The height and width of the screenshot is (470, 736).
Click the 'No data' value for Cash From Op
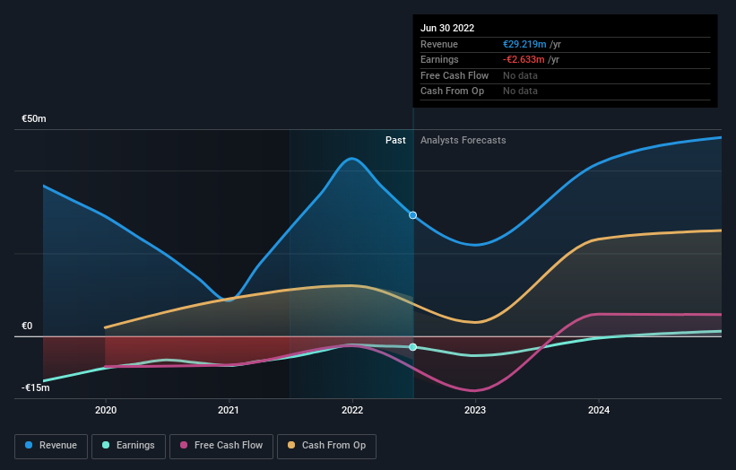pyautogui.click(x=520, y=91)
